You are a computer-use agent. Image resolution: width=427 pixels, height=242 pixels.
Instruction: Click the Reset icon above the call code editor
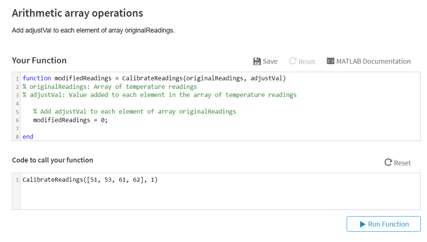(388, 163)
